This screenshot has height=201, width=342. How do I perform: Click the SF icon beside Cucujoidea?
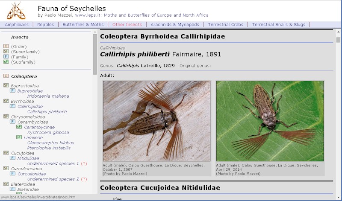[x=6, y=153]
